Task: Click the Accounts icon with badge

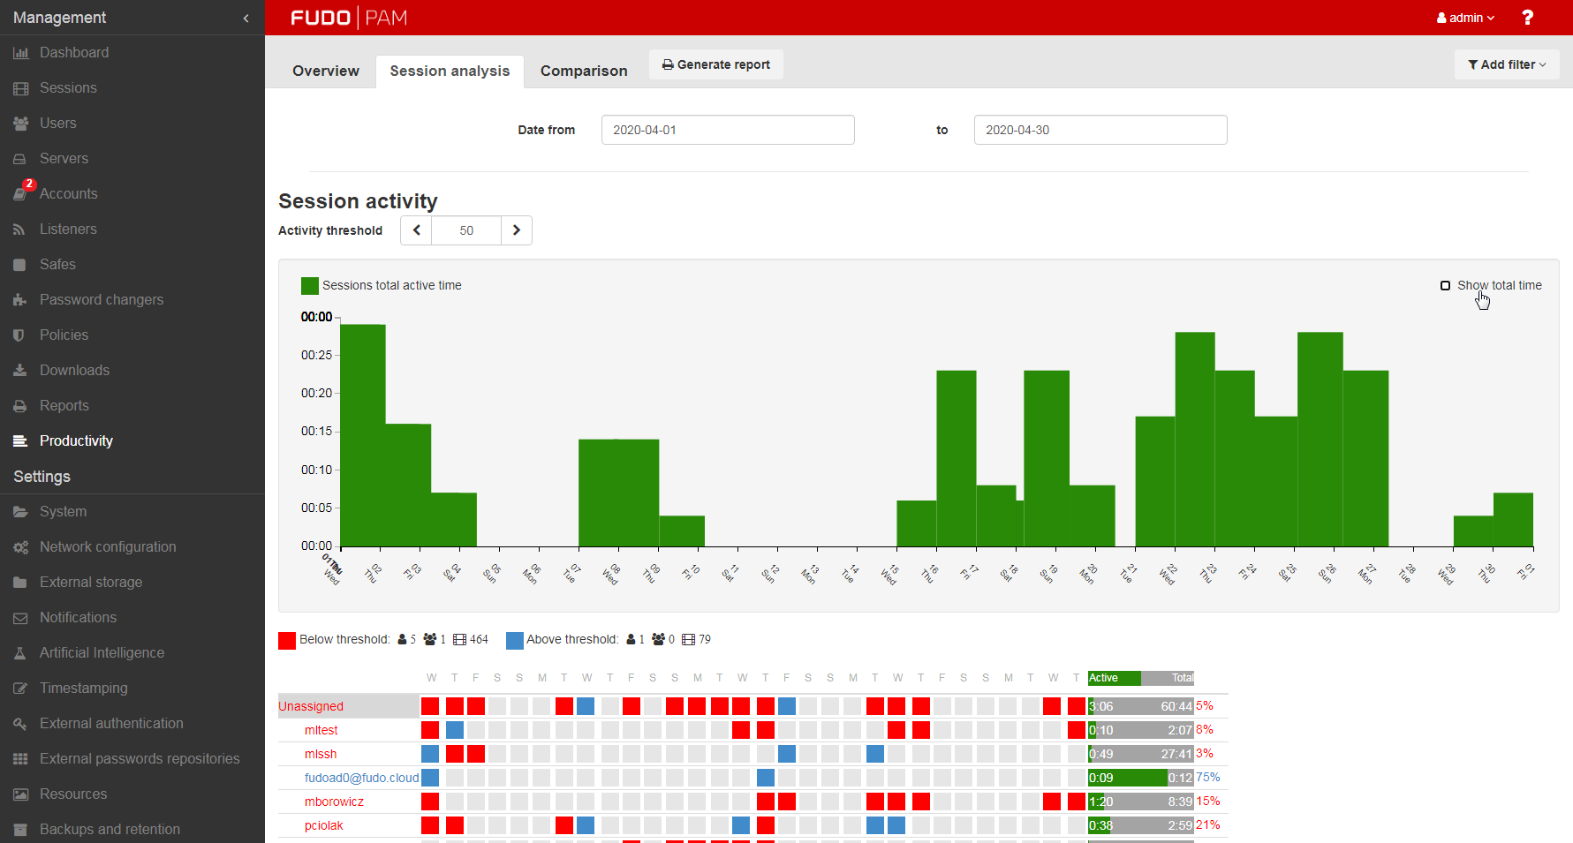Action: [x=22, y=192]
